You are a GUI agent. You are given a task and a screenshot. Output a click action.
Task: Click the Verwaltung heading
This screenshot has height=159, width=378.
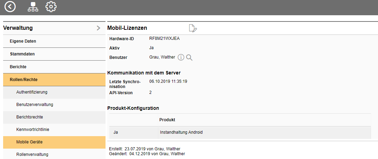[x=18, y=28]
